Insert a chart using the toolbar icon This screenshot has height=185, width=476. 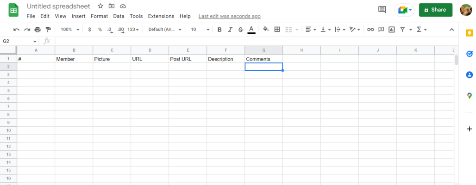tap(392, 30)
